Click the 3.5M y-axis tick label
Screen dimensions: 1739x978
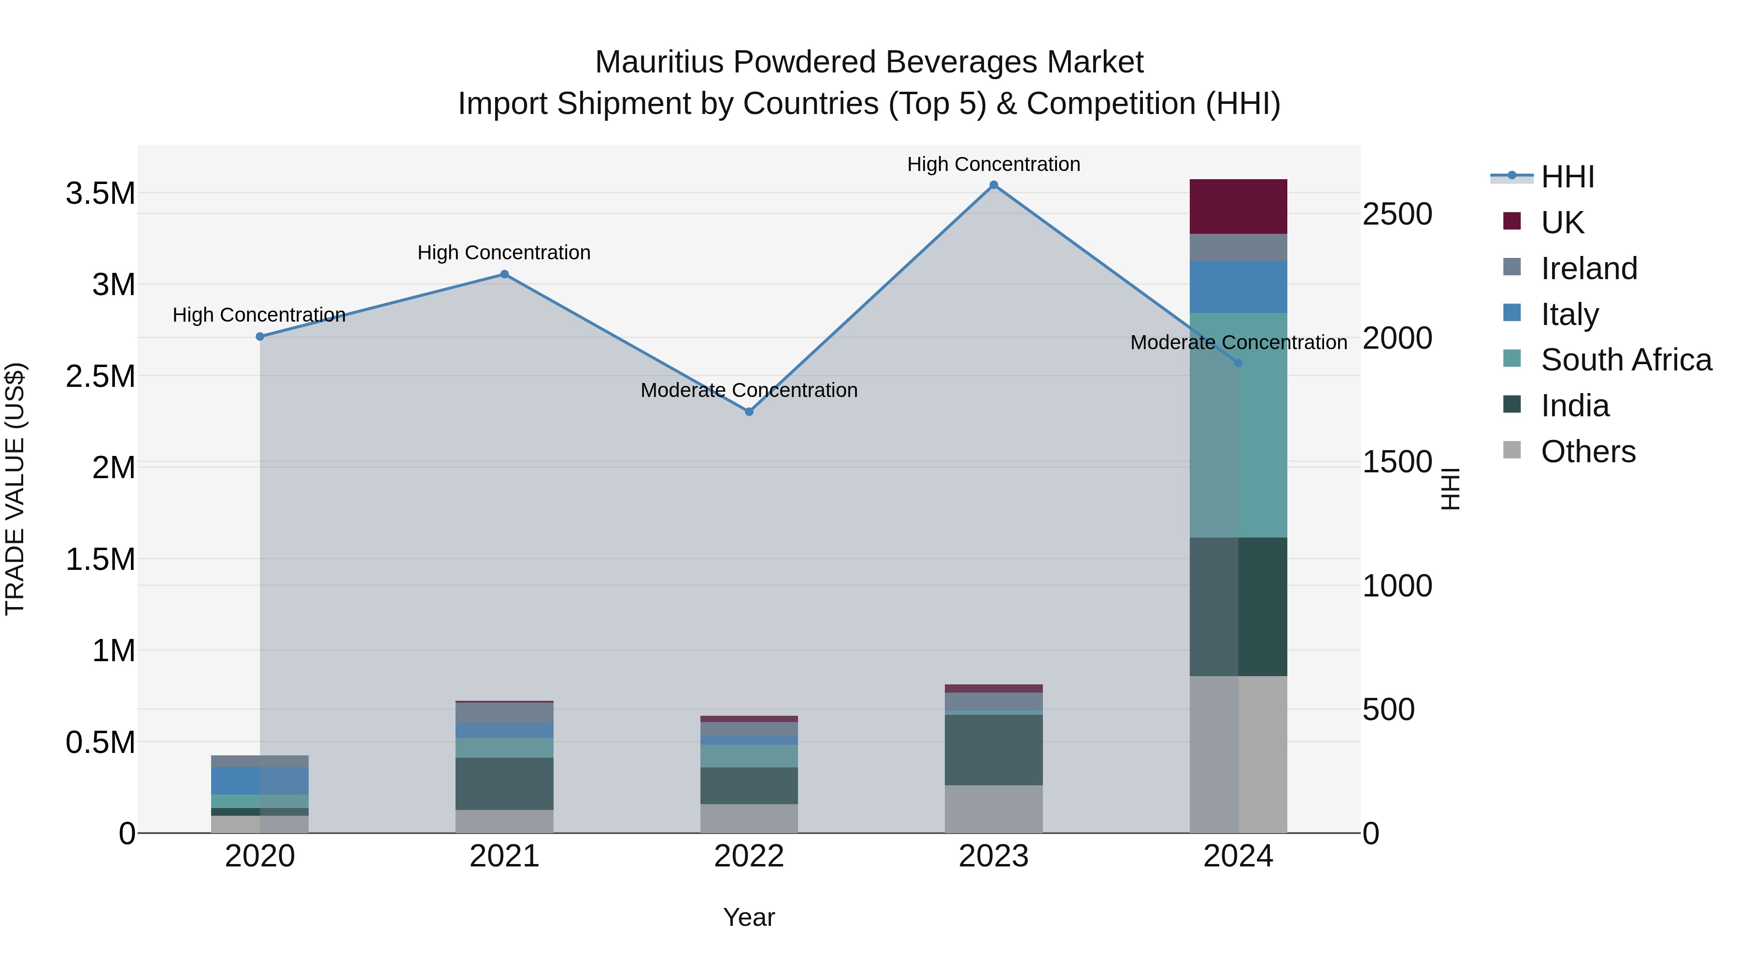coord(100,193)
